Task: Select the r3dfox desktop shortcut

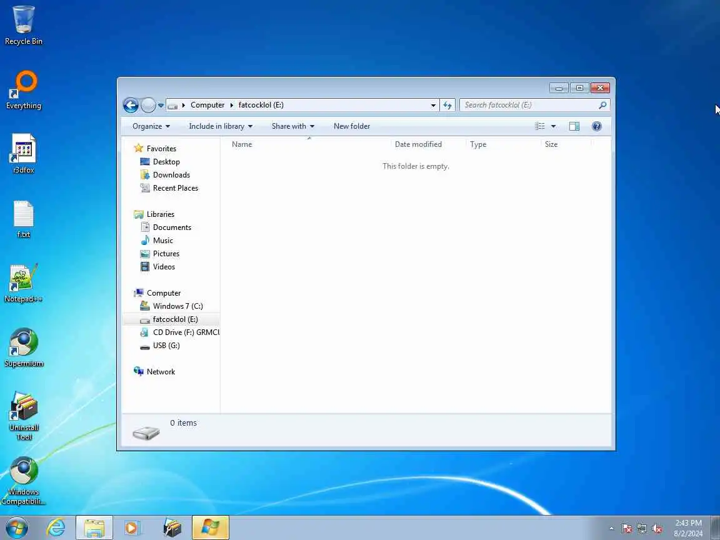Action: point(23,154)
